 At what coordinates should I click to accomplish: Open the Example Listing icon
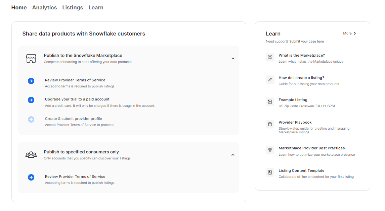point(270,102)
